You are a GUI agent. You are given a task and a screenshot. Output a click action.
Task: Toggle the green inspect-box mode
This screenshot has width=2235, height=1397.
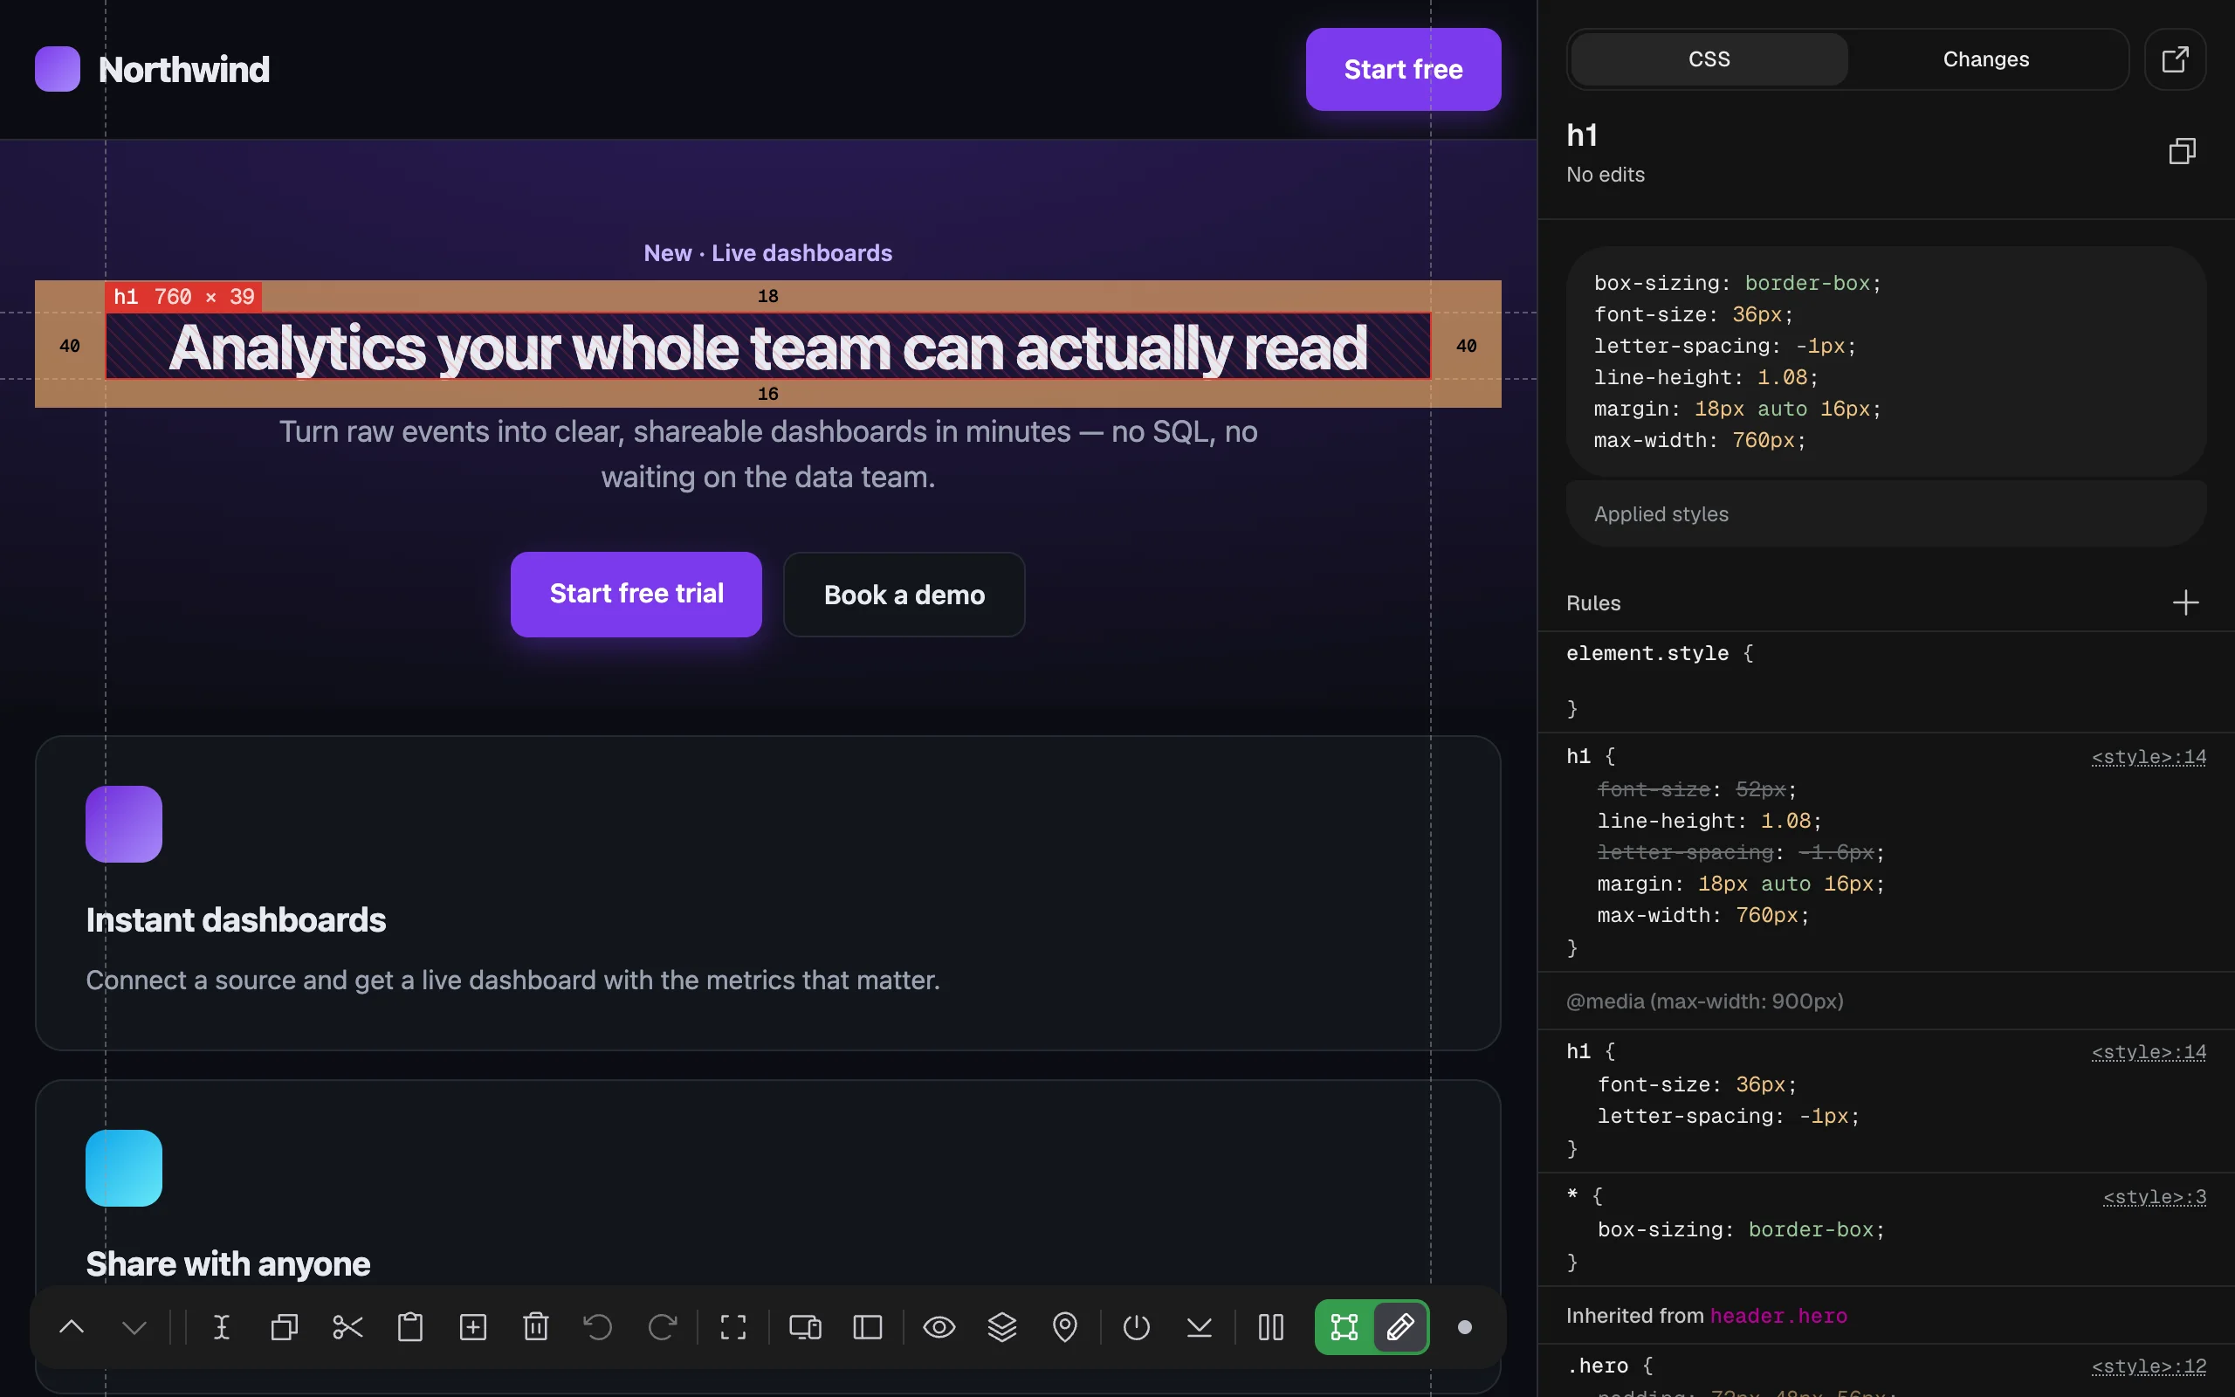coord(1344,1328)
